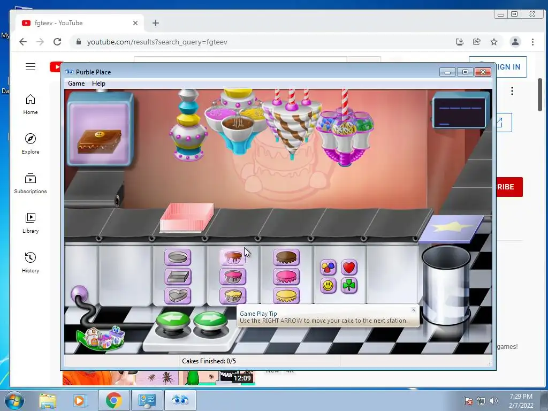Click the metal trash can
Viewport: 548px width, 411px height.
tap(446, 285)
